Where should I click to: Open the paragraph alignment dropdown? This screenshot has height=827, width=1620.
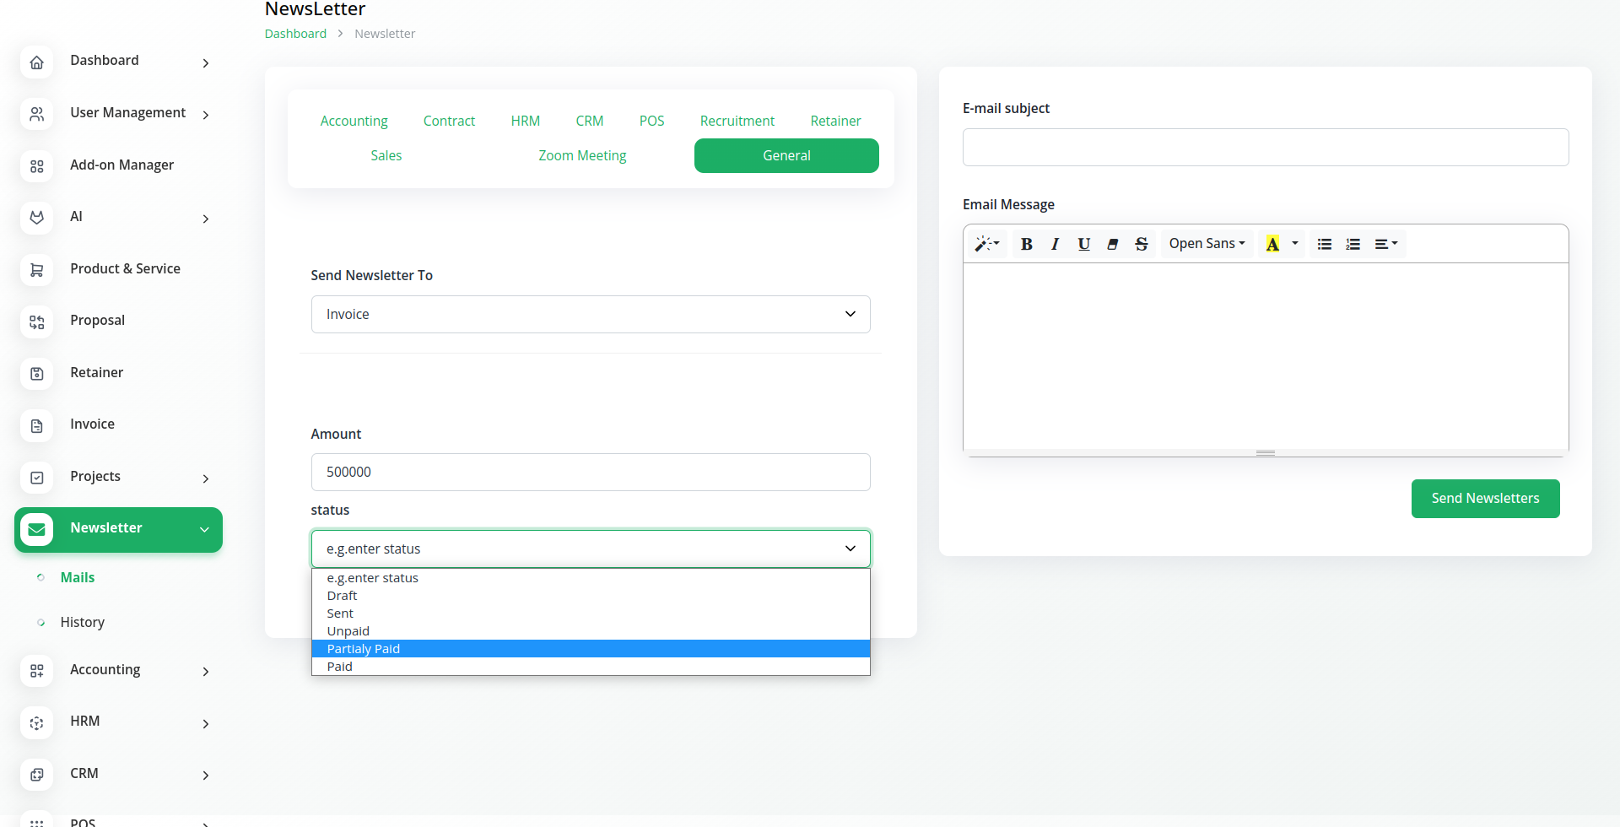tap(1385, 244)
